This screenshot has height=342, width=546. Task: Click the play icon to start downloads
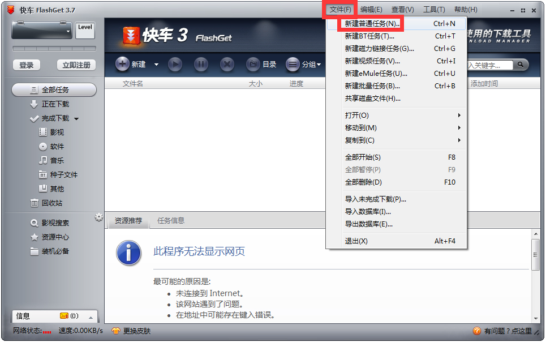[x=175, y=64]
